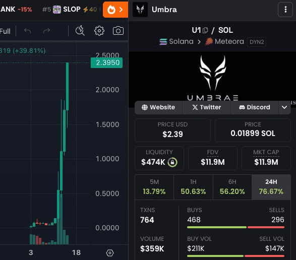This screenshot has width=296, height=260.
Task: Open the quick search lightning icon
Action: pos(80,30)
